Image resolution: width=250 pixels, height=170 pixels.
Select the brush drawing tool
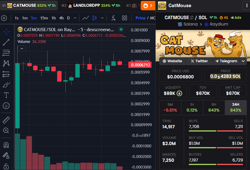(x=6, y=85)
